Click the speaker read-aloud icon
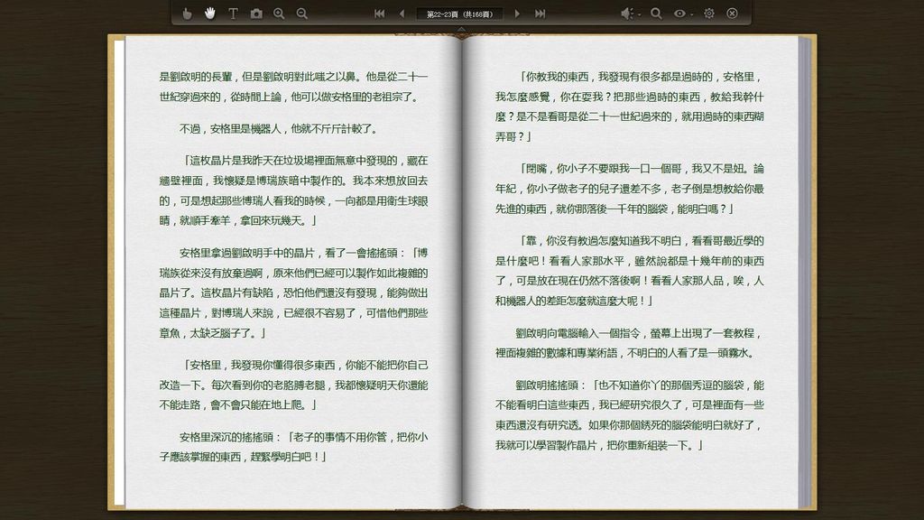The image size is (924, 520). 626,14
